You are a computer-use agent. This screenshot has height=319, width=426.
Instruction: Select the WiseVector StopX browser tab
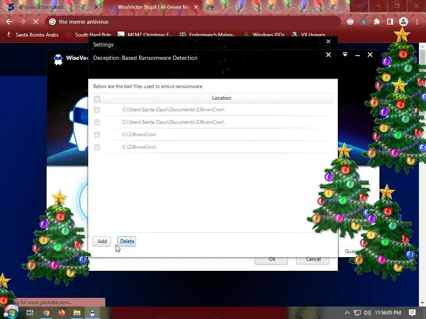(152, 7)
